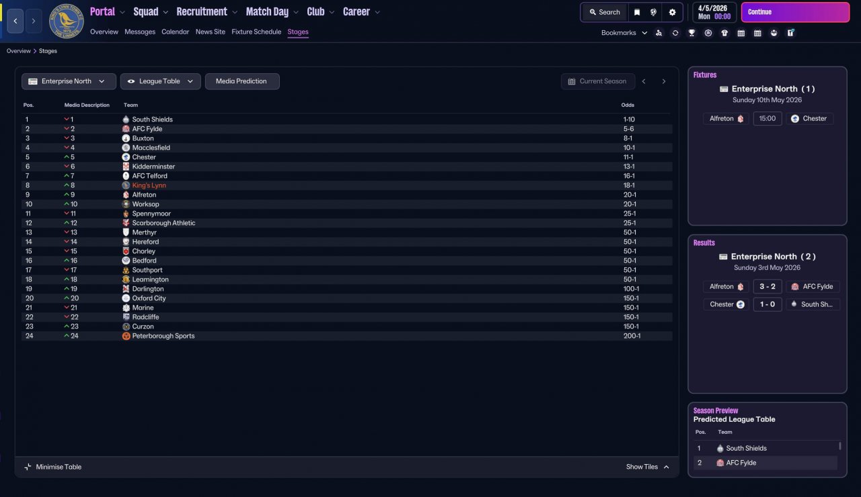Open the Recruitment menu
This screenshot has width=861, height=497.
[202, 11]
